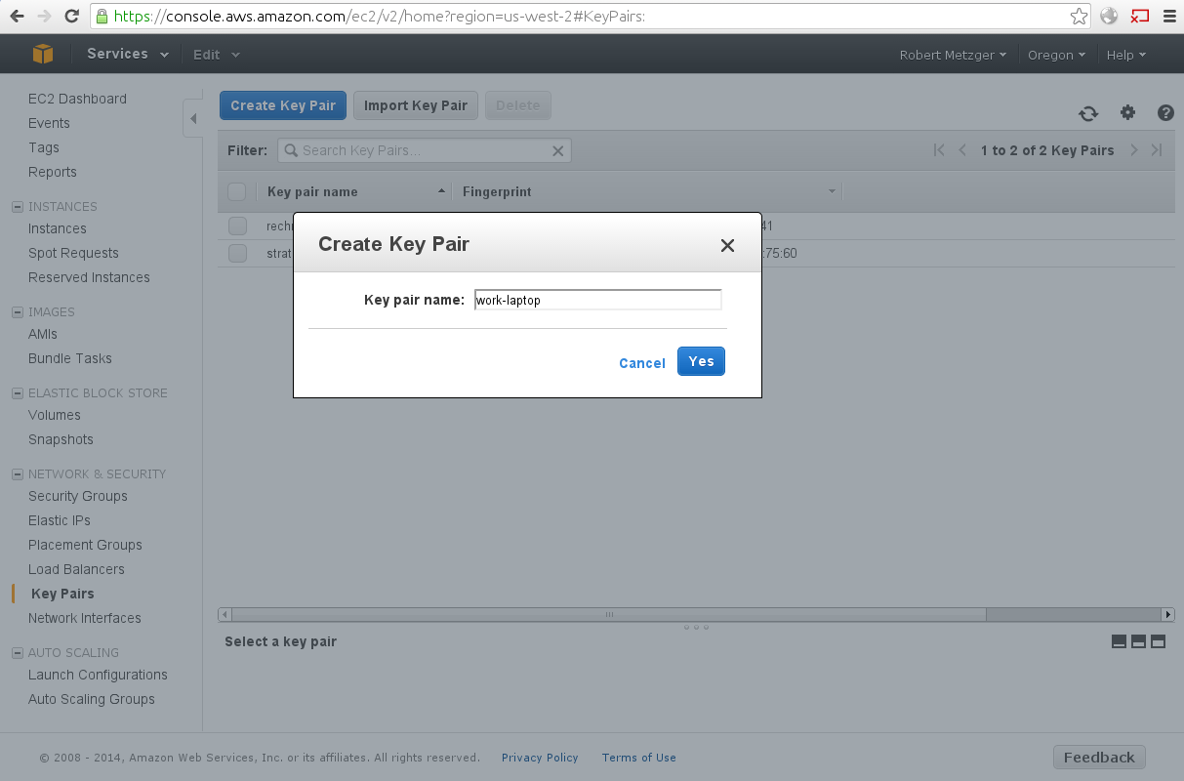The height and width of the screenshot is (781, 1184).
Task: Open the help question mark icon
Action: (x=1165, y=113)
